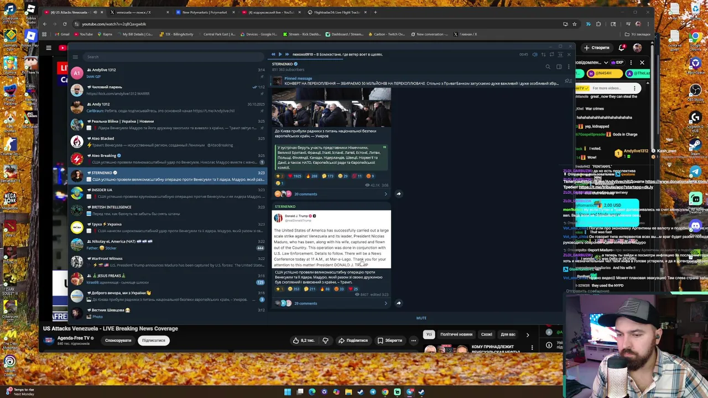The image size is (708, 398).
Task: Open YouTube guide hamburger menu
Action: [x=49, y=48]
